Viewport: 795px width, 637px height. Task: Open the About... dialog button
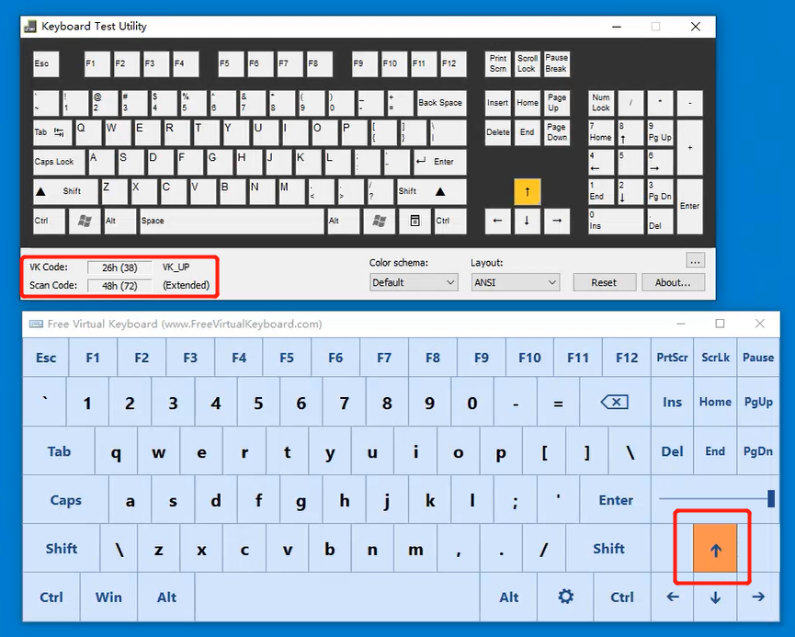[673, 282]
